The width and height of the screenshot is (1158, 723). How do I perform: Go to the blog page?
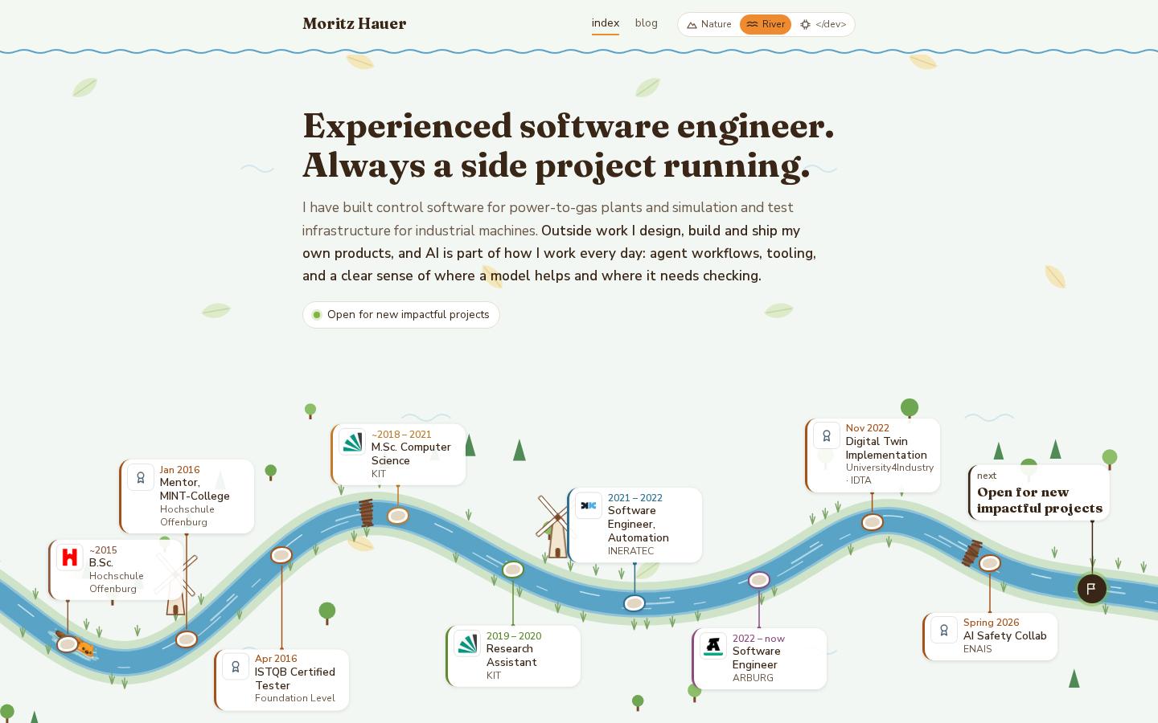point(647,23)
